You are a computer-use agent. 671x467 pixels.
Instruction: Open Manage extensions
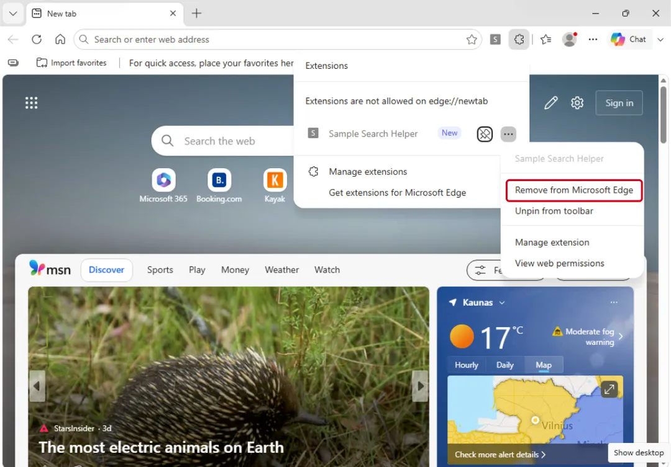[x=368, y=172]
